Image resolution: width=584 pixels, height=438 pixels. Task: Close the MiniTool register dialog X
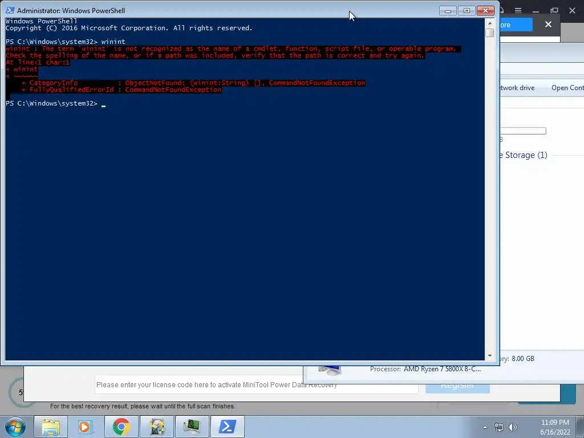pos(548,24)
